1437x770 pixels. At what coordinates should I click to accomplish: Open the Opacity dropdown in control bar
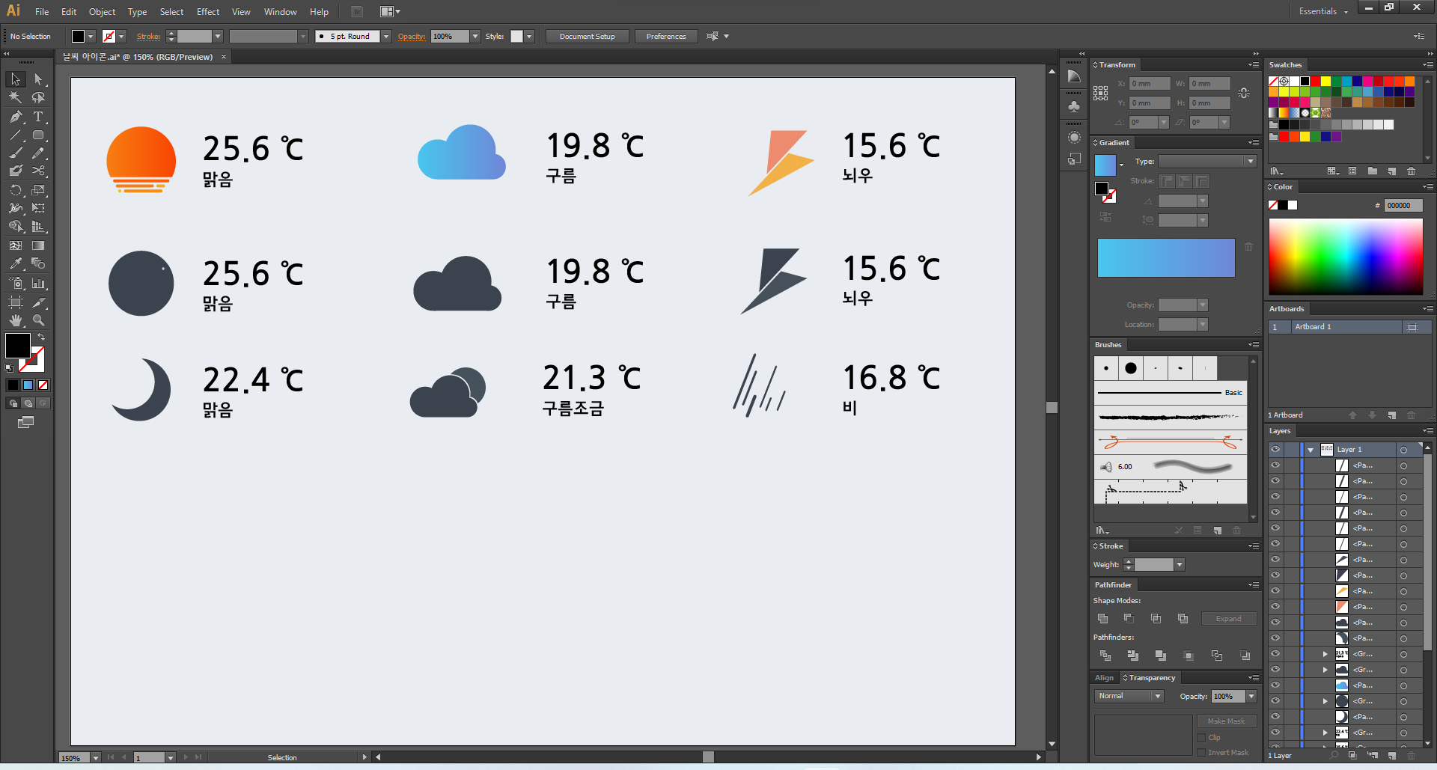[x=475, y=36]
